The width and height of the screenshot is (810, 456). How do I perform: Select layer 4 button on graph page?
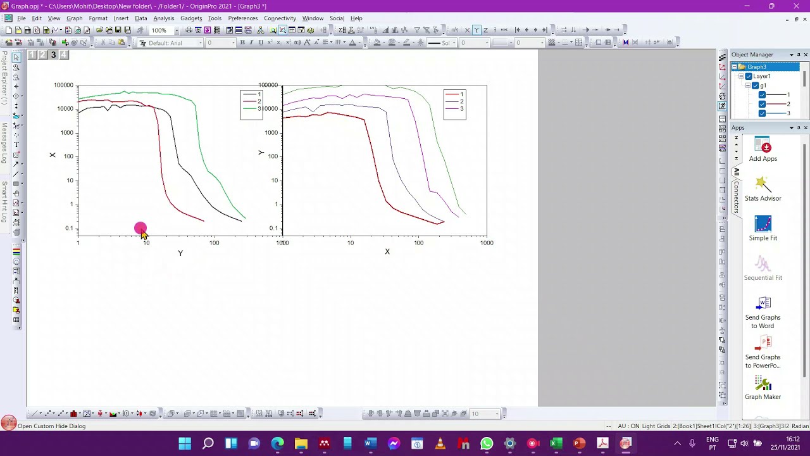(x=63, y=55)
